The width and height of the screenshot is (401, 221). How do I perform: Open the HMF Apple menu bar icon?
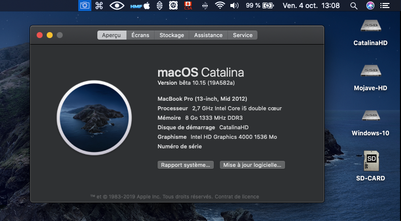click(140, 6)
